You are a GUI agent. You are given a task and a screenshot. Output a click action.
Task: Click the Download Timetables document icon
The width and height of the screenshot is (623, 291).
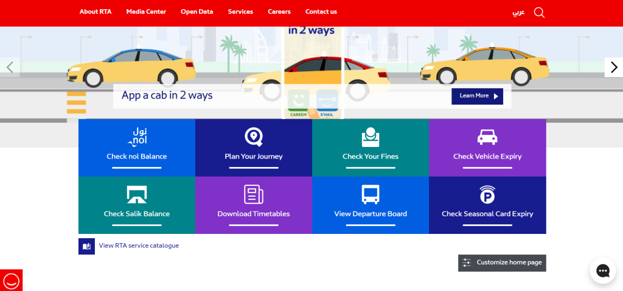coord(254,194)
